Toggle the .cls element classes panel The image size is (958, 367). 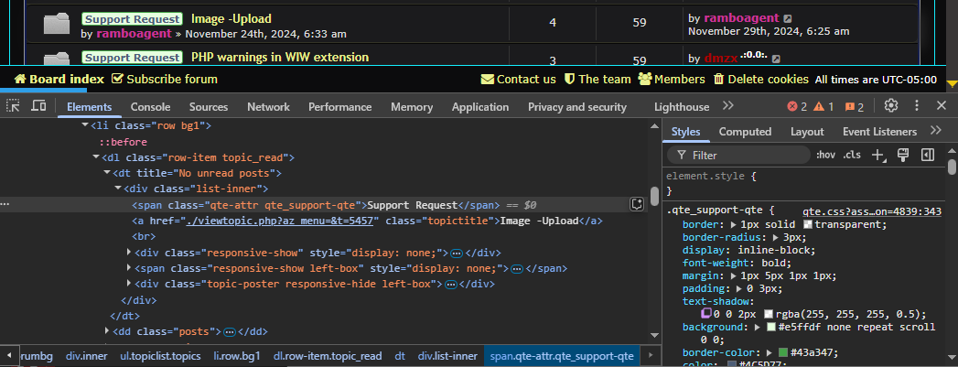852,155
